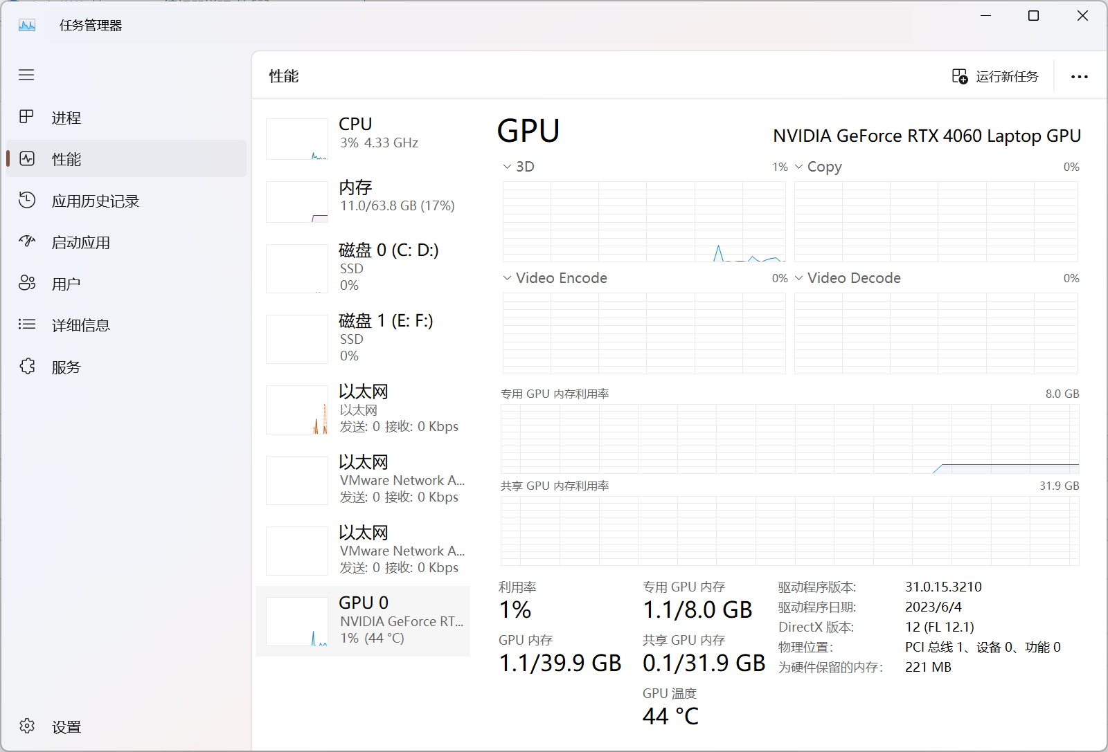Open 应用历史记录 page
The width and height of the screenshot is (1108, 752).
pyautogui.click(x=126, y=201)
